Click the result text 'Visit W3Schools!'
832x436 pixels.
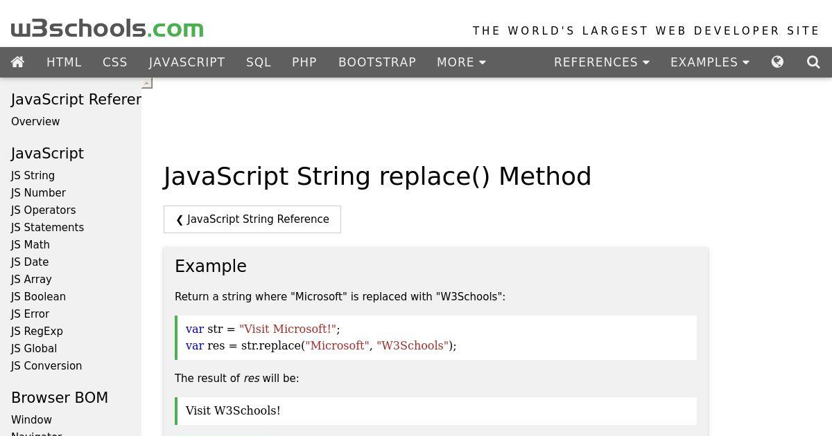click(x=233, y=411)
